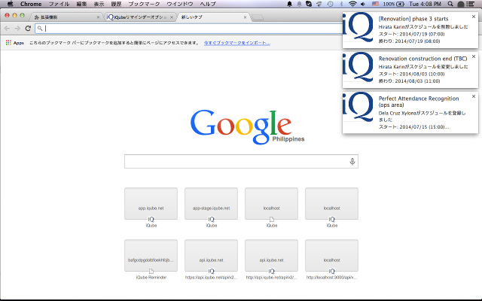Open the ファイル menu

coord(59,4)
